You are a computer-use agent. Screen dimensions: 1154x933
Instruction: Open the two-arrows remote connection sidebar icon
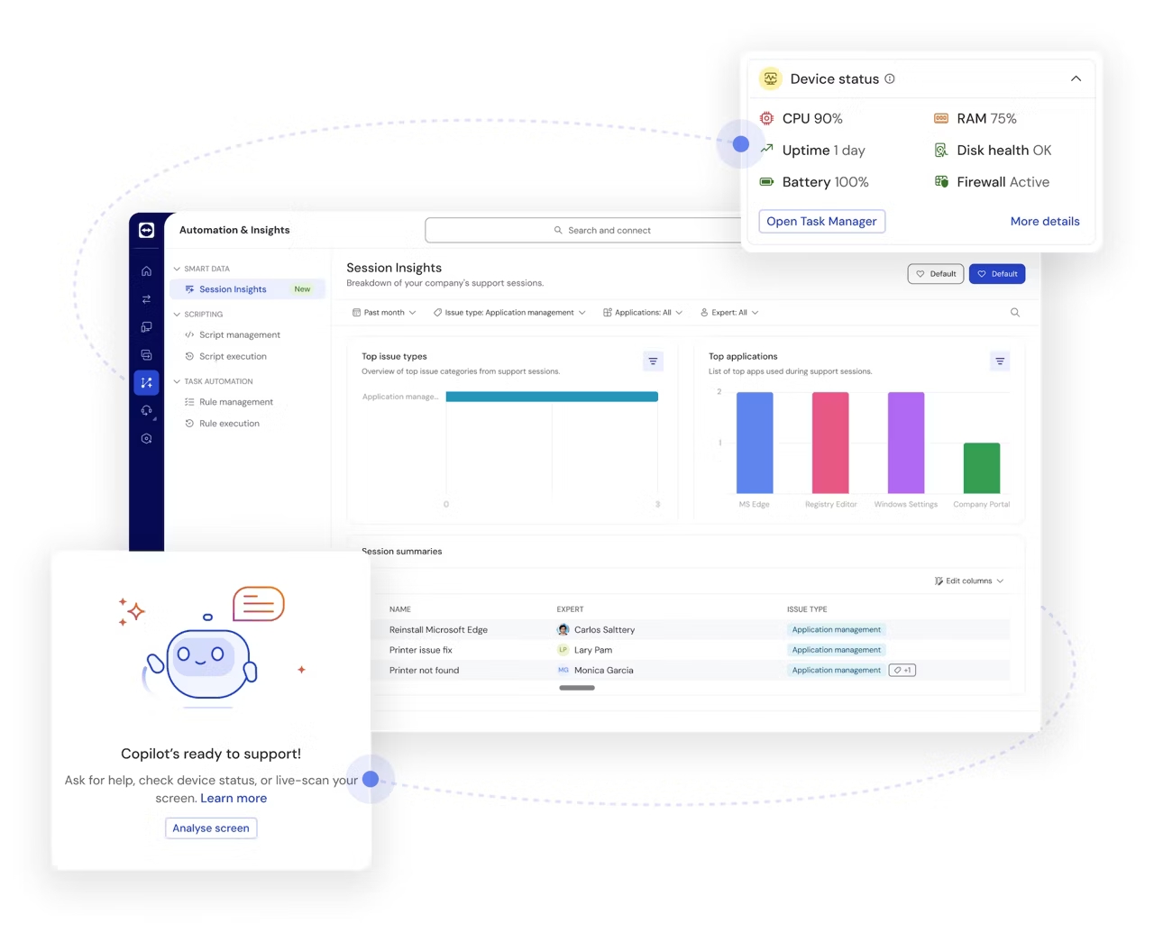click(x=146, y=299)
